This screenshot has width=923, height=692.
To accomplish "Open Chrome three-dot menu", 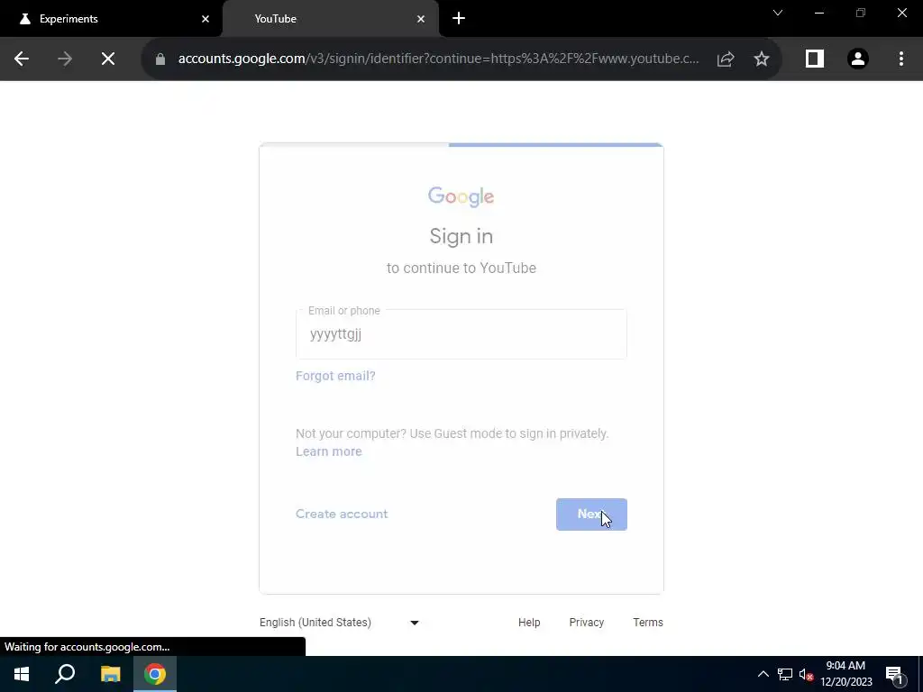I will pyautogui.click(x=901, y=59).
